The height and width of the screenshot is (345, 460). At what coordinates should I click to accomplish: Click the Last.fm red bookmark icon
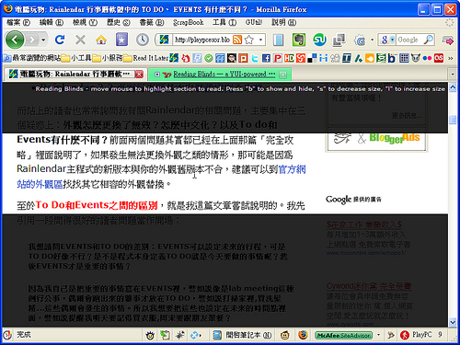pos(439,58)
